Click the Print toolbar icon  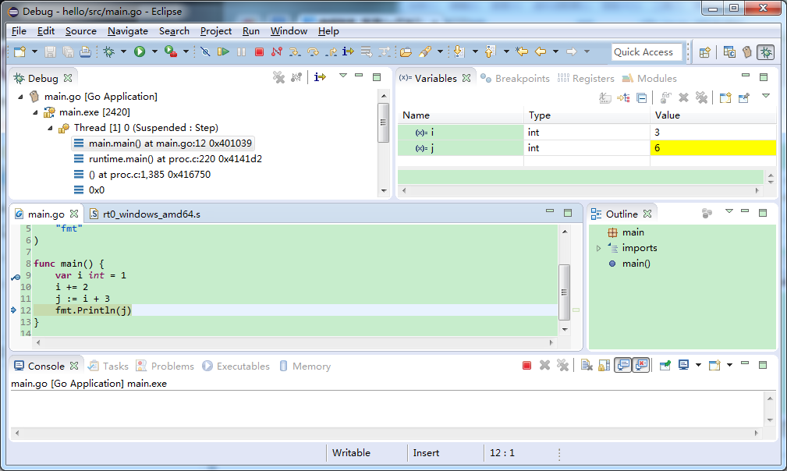[85, 51]
